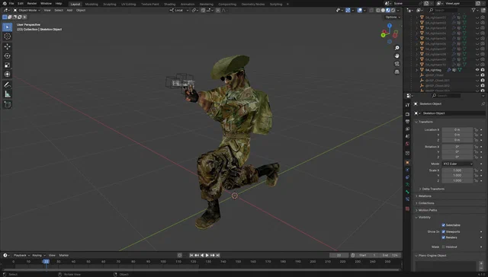This screenshot has height=277, width=488.
Task: Select the Rotate tool
Action: 7,56
